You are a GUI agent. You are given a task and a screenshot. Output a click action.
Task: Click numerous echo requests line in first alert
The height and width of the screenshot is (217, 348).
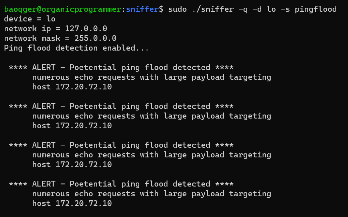click(152, 77)
